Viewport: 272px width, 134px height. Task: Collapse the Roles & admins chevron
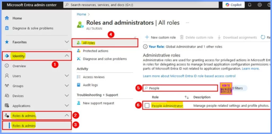point(67,115)
